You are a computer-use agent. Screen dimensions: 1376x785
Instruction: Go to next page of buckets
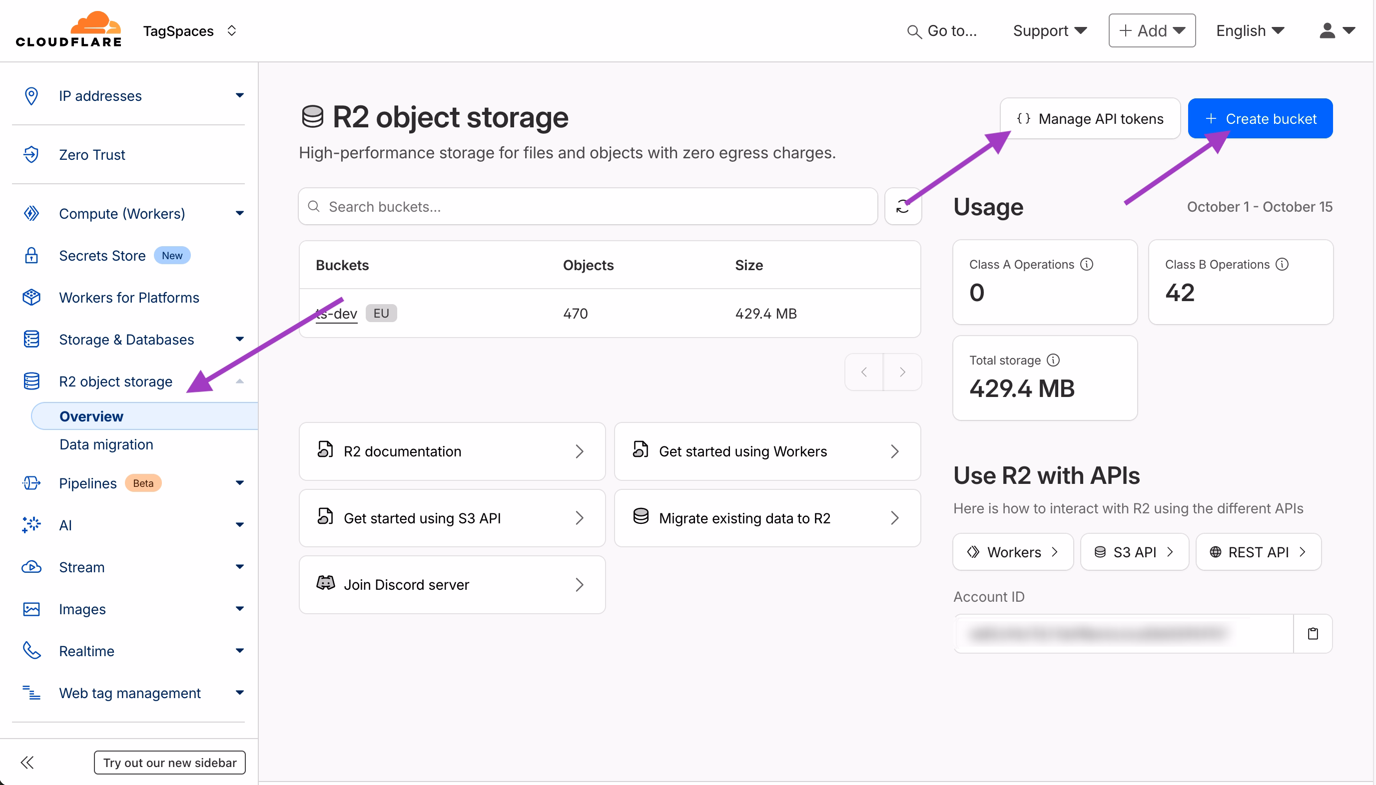(x=902, y=372)
